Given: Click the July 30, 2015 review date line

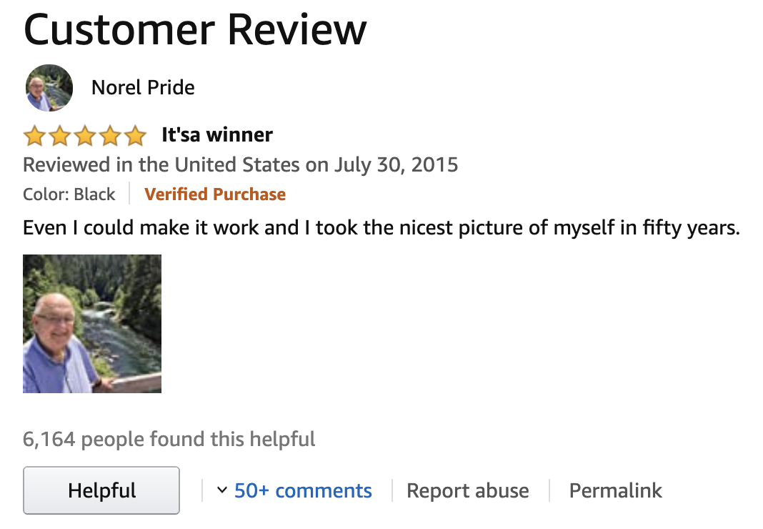Looking at the screenshot, I should coord(240,164).
